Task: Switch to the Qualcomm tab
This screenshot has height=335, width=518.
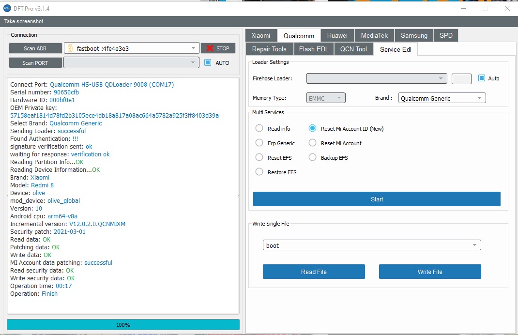Action: pyautogui.click(x=299, y=36)
